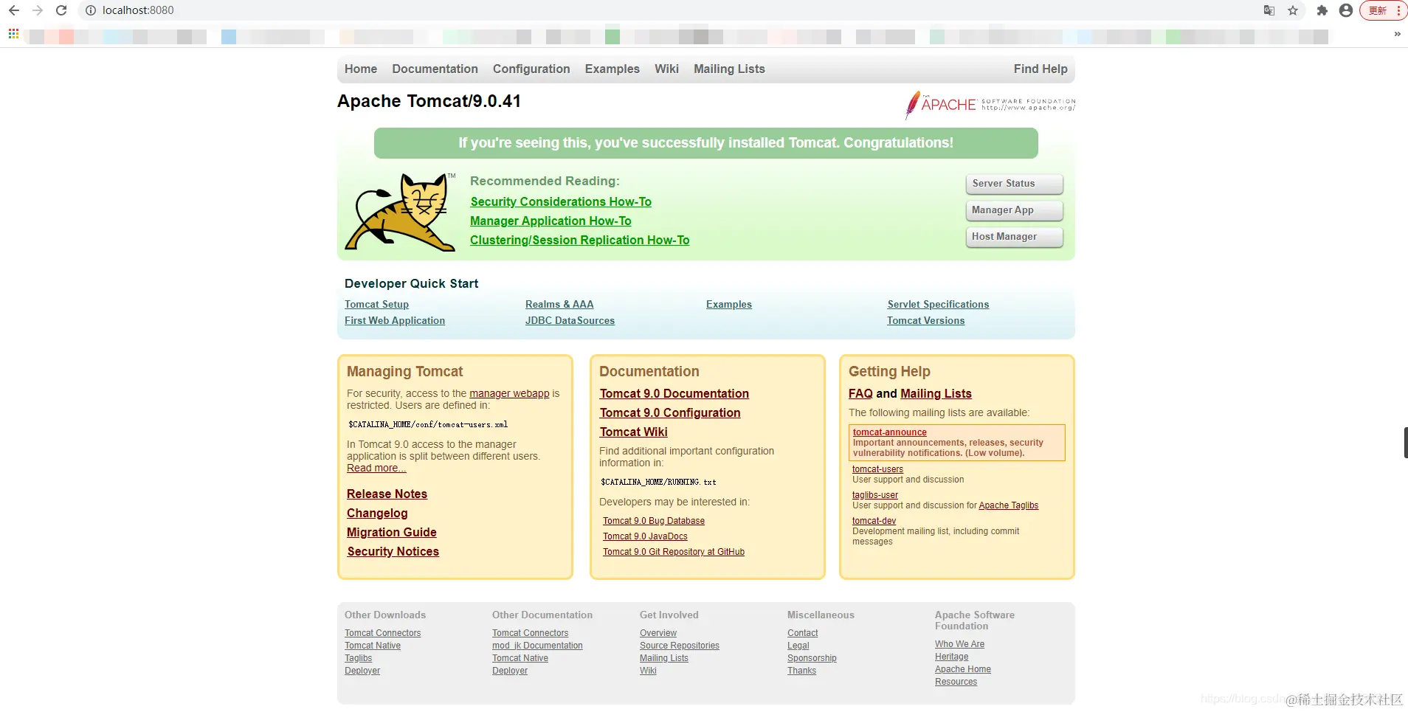This screenshot has height=712, width=1408.
Task: Open the tomcat-dev mailing list link
Action: coord(874,521)
